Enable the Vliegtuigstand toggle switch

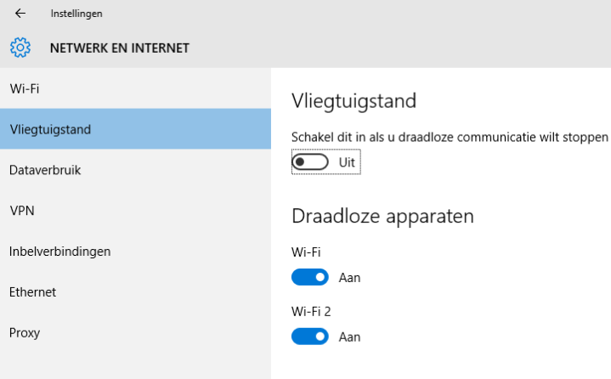point(310,161)
